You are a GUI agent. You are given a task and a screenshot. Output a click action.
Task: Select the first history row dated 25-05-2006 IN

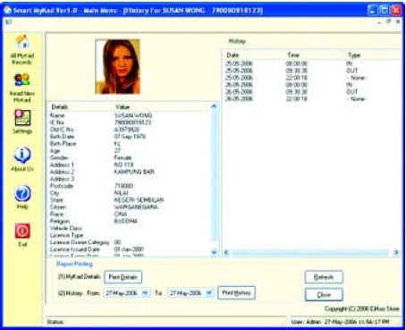pos(311,63)
